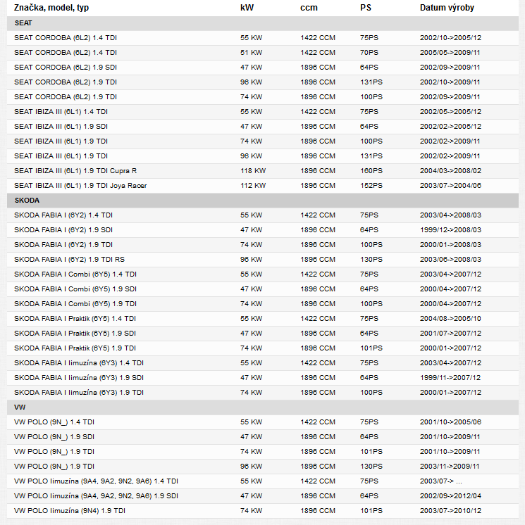Click 'VW POLO limuzína (9A4, 9A2, 9N2, 9A6) 1.9 SDI'
The image size is (525, 525).
point(97,496)
